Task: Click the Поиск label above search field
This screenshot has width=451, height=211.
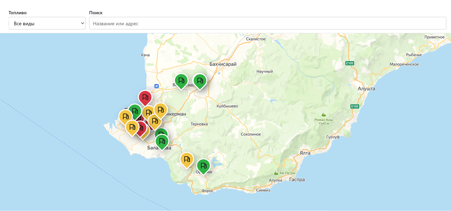Action: point(96,13)
